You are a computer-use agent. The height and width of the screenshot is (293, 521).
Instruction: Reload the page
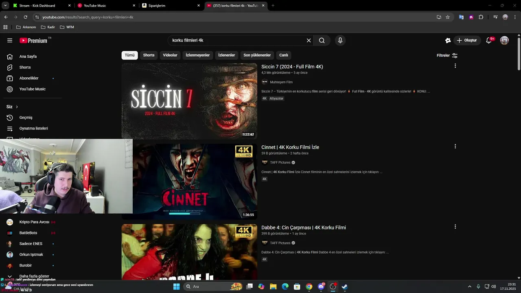(x=25, y=17)
